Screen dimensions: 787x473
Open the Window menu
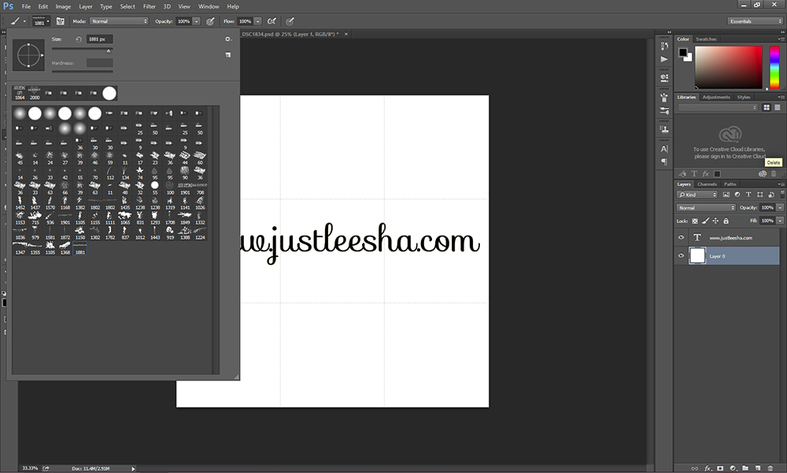(209, 6)
